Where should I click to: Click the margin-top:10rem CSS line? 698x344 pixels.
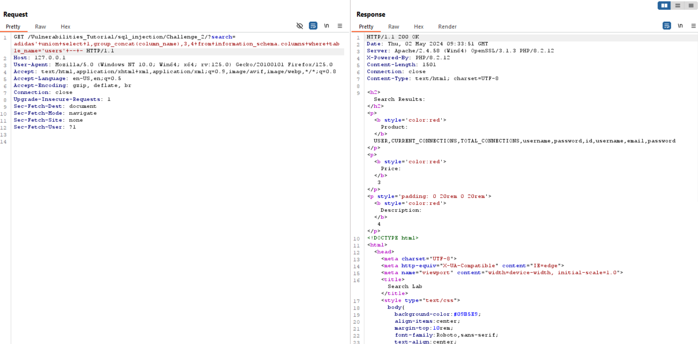click(x=424, y=328)
